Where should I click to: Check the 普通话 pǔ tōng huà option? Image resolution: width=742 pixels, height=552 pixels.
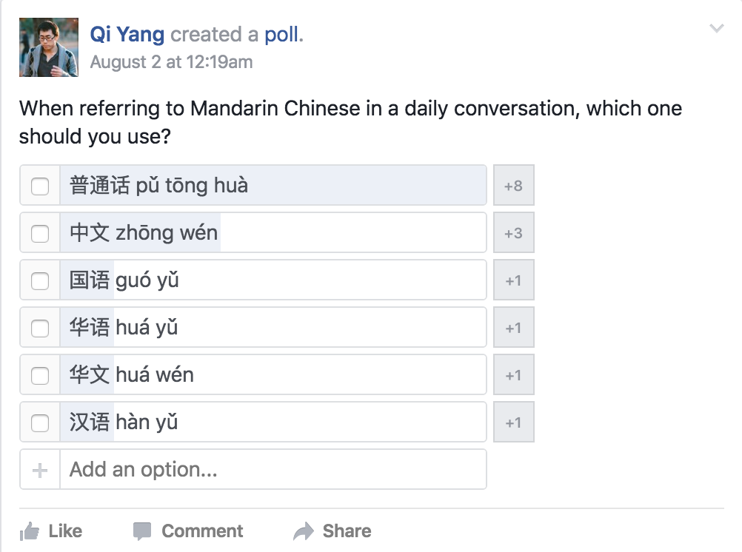coord(40,186)
